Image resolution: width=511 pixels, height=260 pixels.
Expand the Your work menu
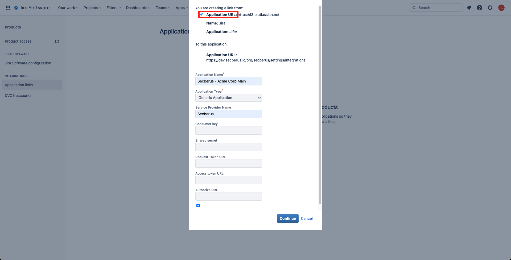coord(68,8)
